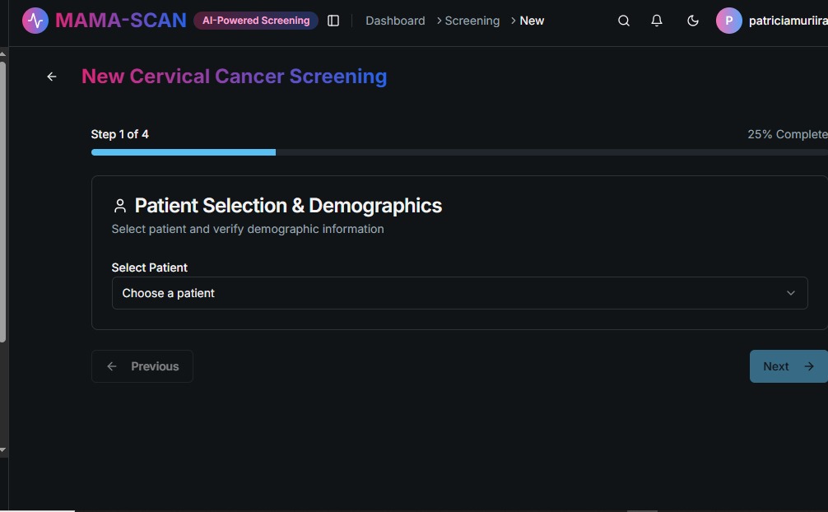
Task: Navigate to Dashboard breadcrumb
Action: point(395,21)
